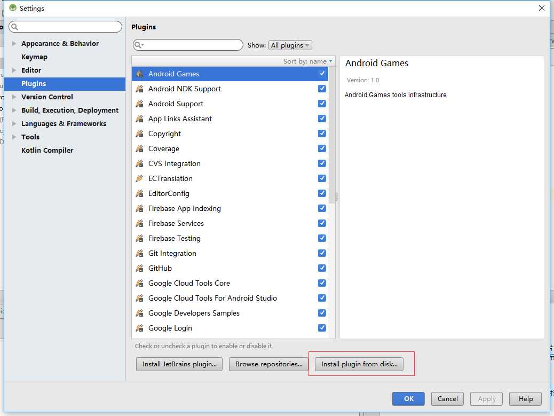Toggle the Coverage plugin checkbox
The width and height of the screenshot is (554, 416).
[322, 148]
